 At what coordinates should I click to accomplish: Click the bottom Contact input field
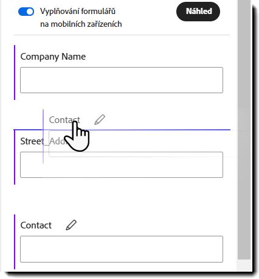[x=122, y=249]
